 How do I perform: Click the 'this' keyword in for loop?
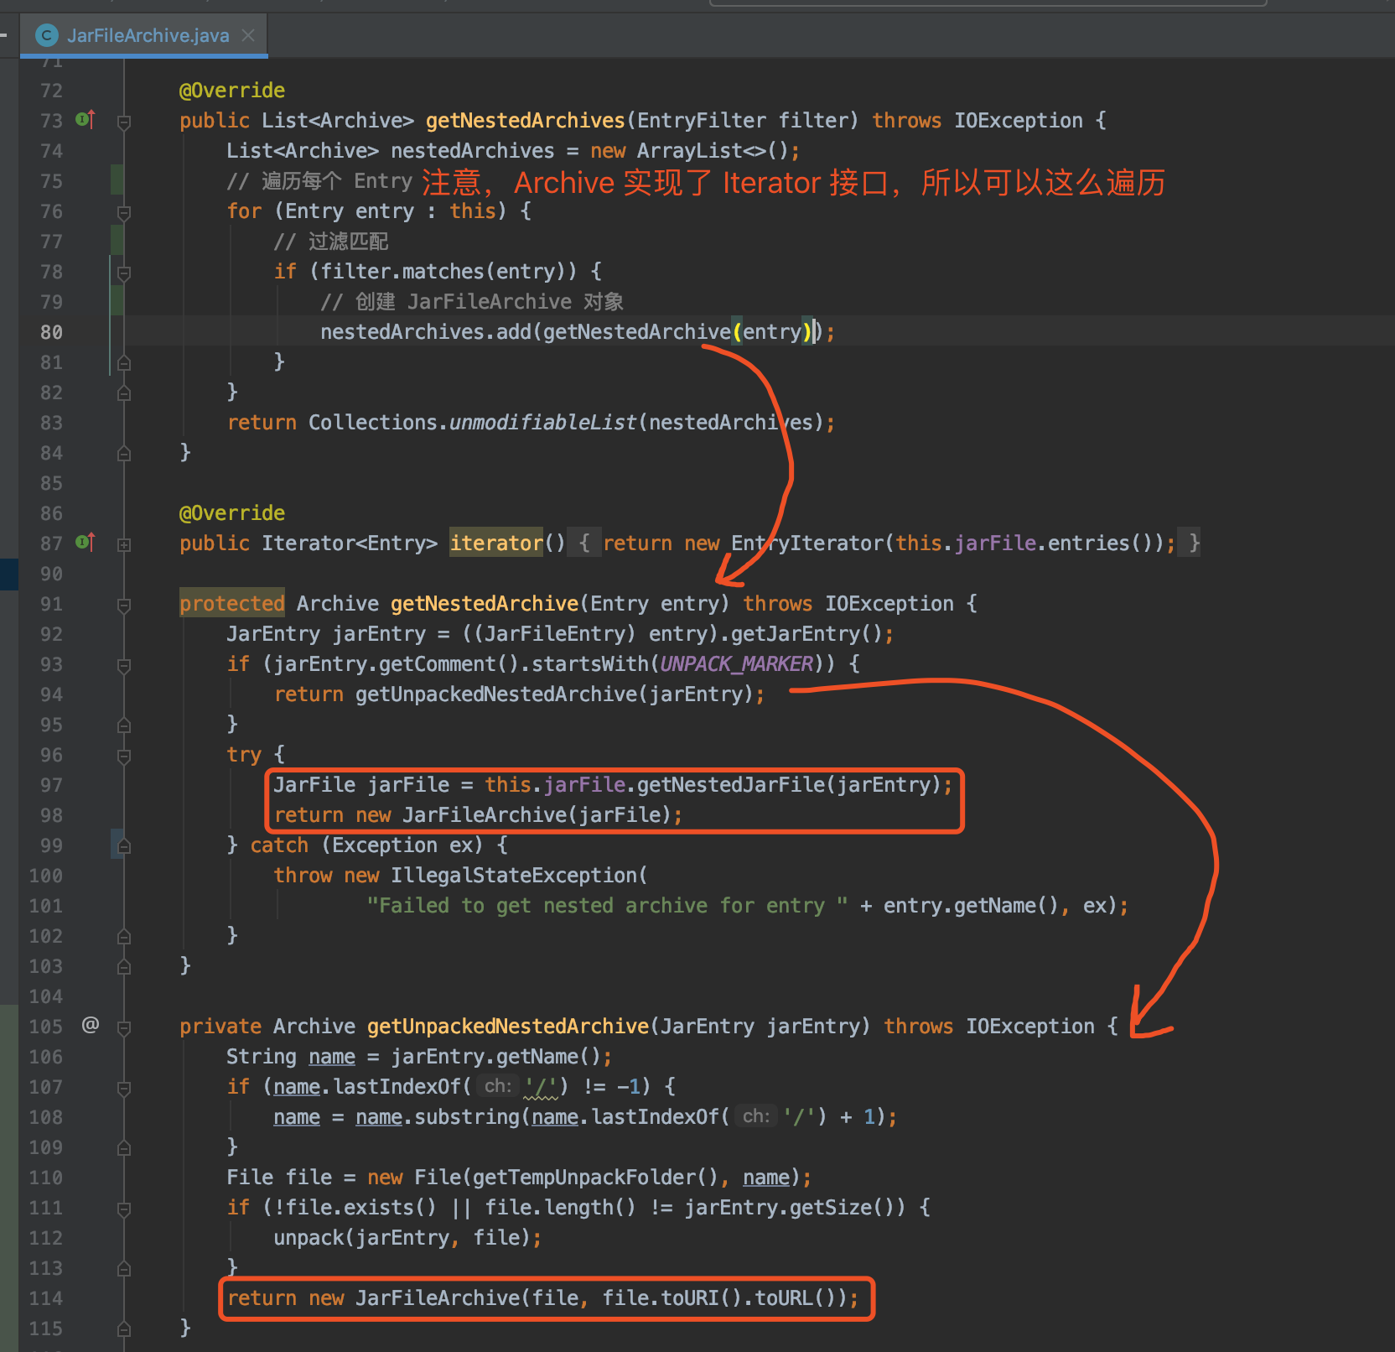point(473,211)
